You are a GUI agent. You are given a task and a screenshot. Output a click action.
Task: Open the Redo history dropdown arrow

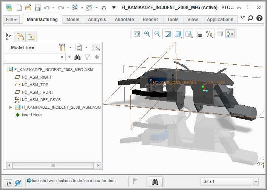click(68, 8)
